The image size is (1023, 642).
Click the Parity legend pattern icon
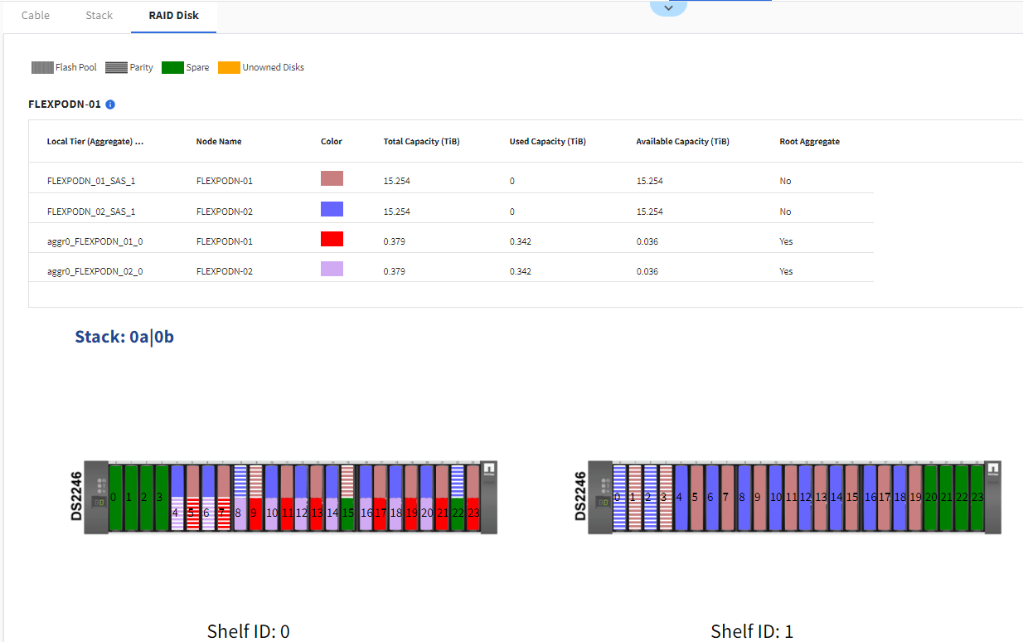click(x=117, y=67)
